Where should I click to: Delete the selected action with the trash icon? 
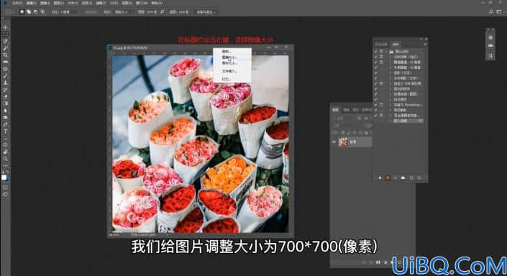coord(419,178)
